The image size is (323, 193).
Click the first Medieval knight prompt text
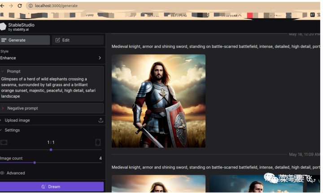(x=216, y=46)
